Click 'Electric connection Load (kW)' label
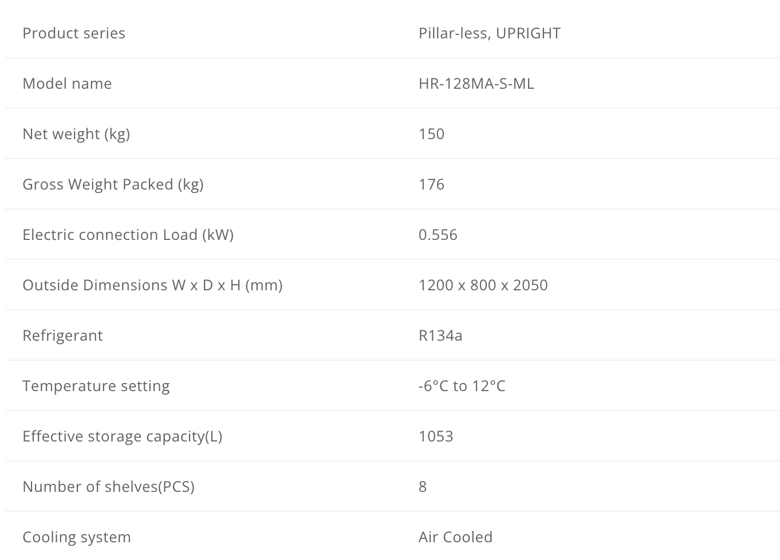The width and height of the screenshot is (780, 560). (x=128, y=235)
